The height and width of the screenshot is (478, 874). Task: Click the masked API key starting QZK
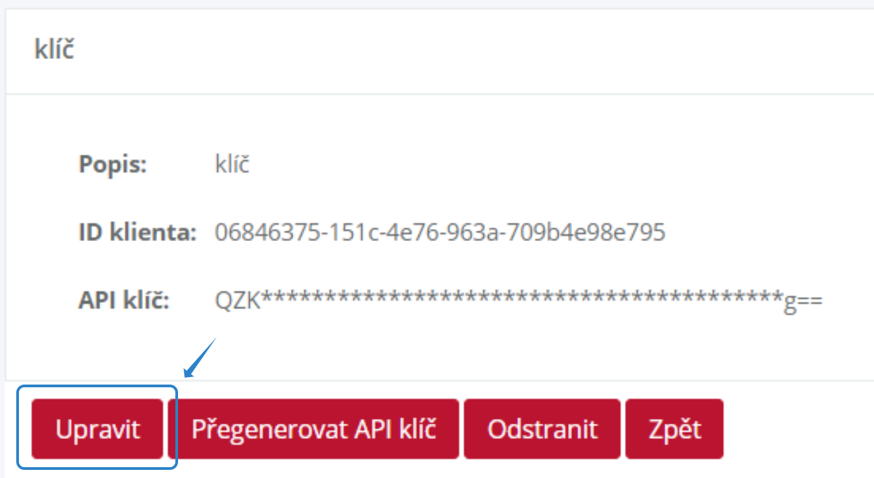519,301
